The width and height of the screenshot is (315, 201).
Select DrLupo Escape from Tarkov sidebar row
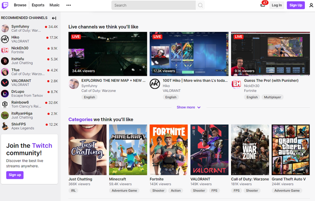pos(29,93)
